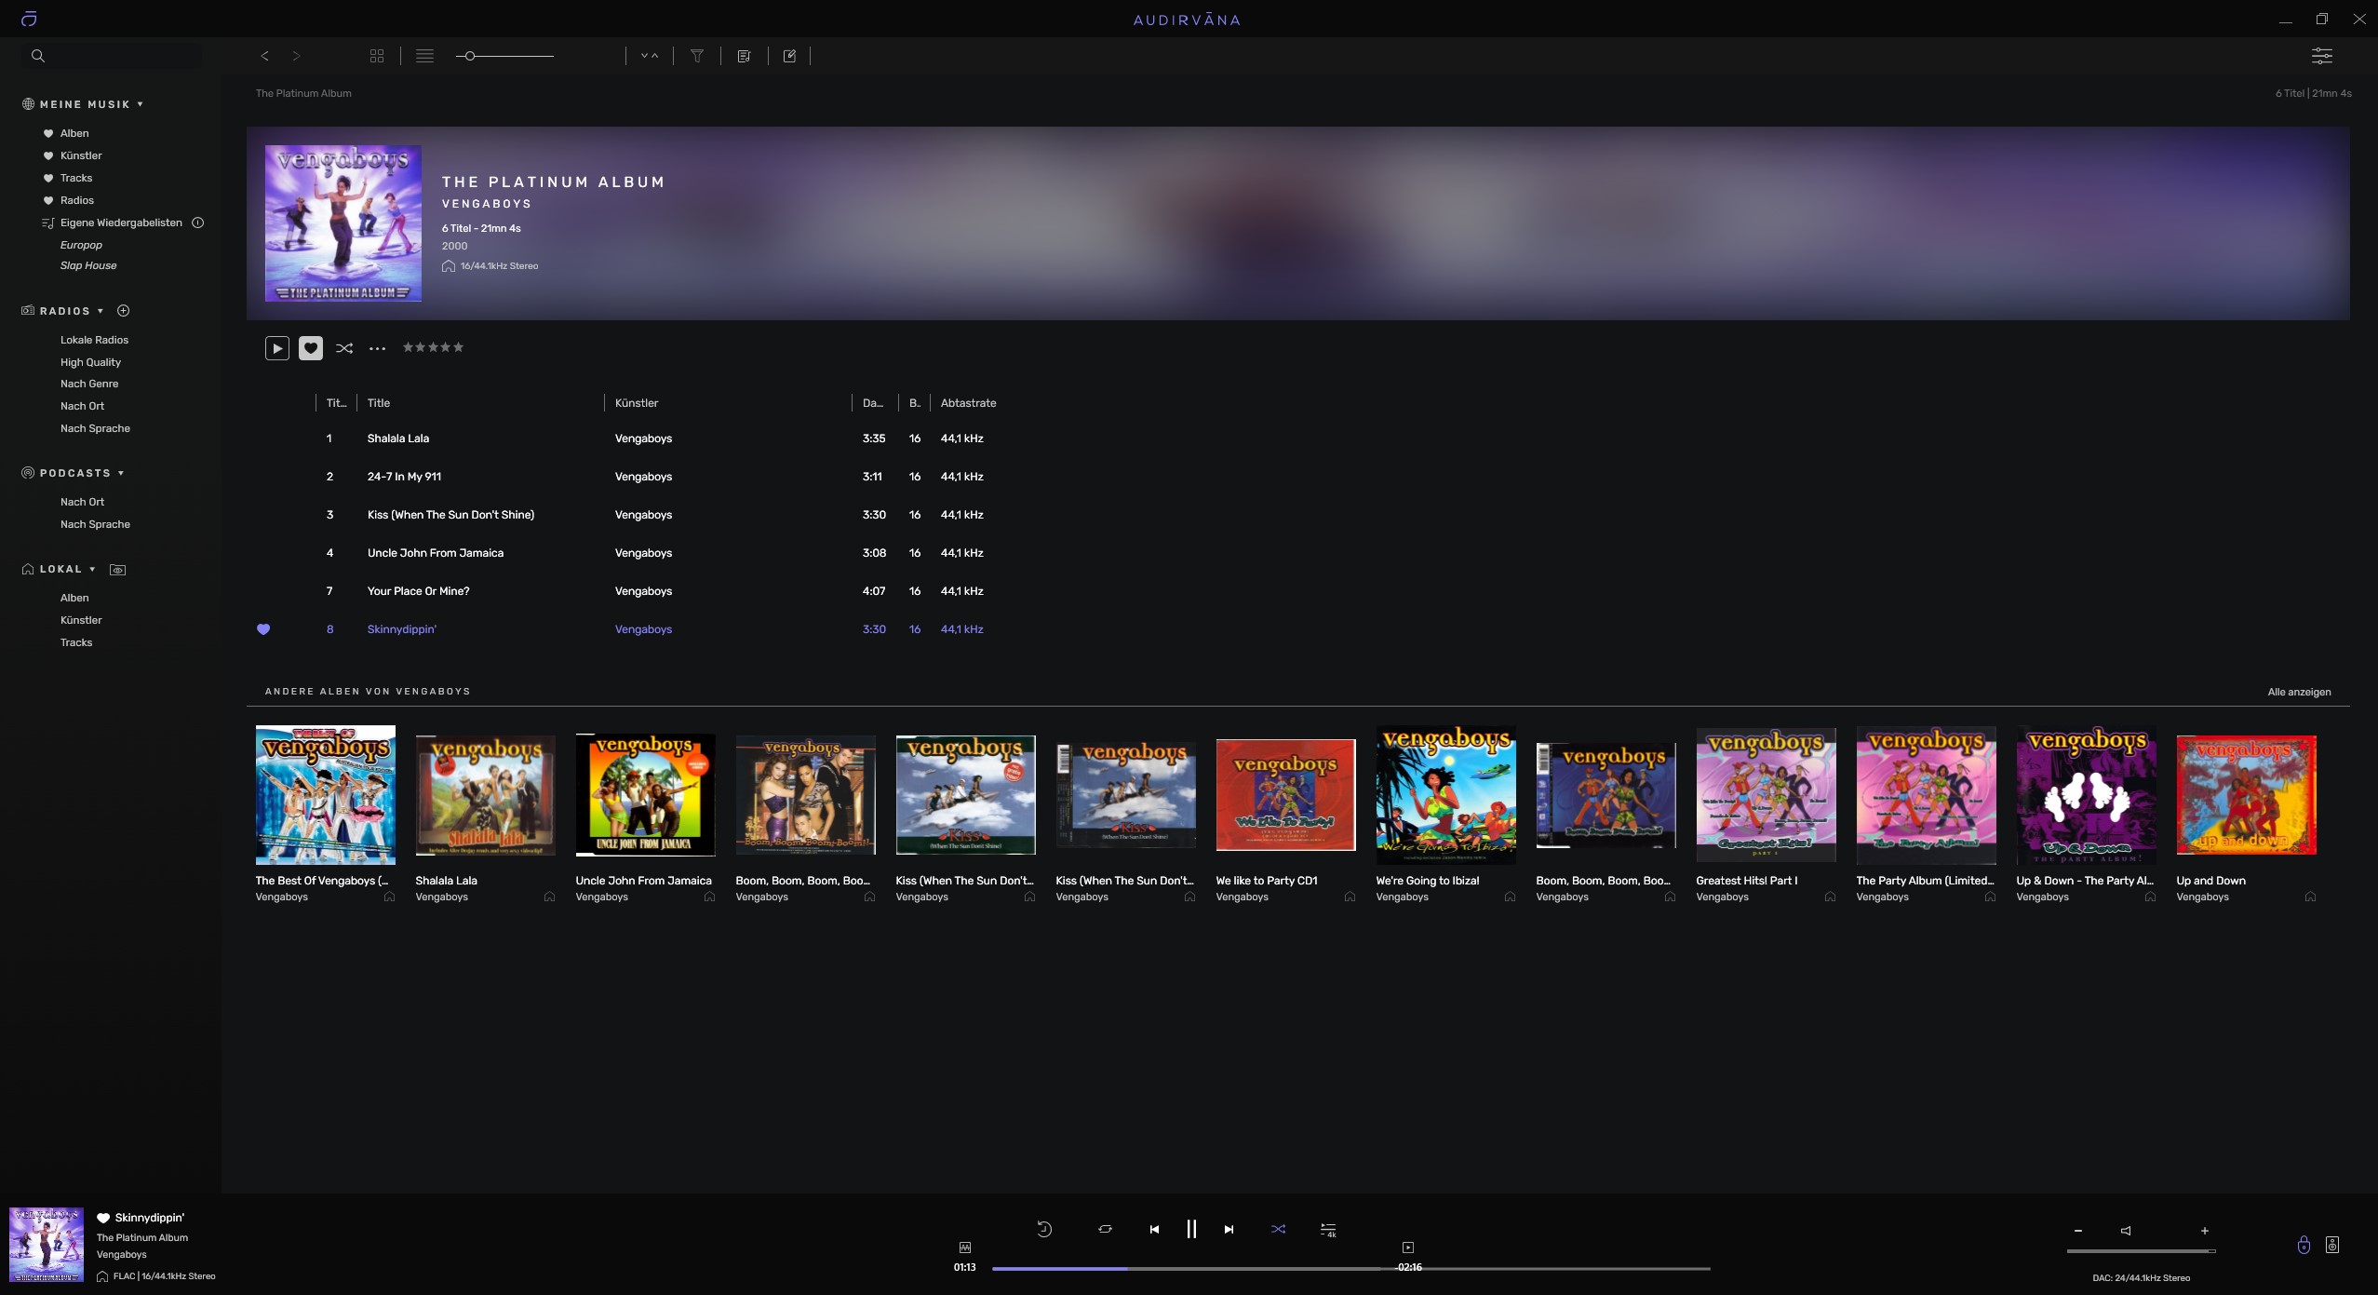Viewport: 2378px width, 1295px height.
Task: Collapse the MEINE MUSIK section
Action: click(x=141, y=104)
